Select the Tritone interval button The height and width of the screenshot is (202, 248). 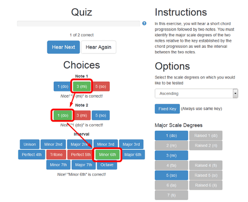tap(56, 155)
